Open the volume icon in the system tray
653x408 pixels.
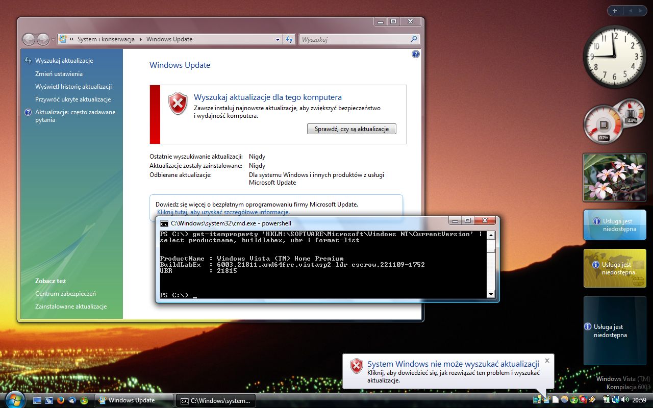coord(624,400)
